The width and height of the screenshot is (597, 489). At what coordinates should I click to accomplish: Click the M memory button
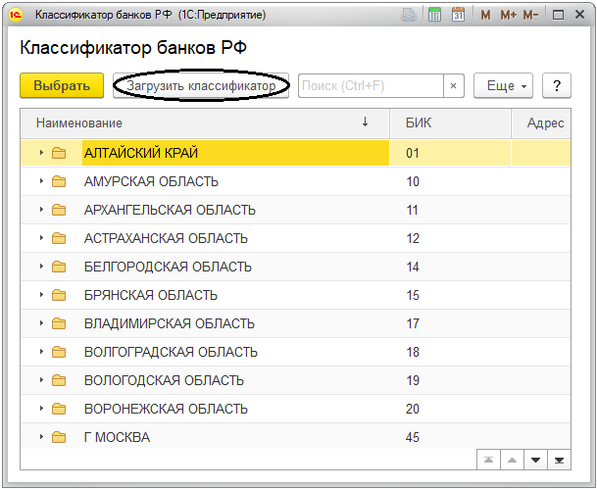click(x=485, y=16)
